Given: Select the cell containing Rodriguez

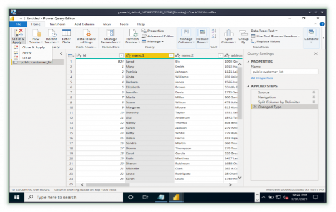Looking at the screenshot, I should 199,174.
